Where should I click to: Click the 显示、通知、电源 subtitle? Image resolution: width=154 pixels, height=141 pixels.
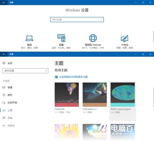[x=29, y=48]
